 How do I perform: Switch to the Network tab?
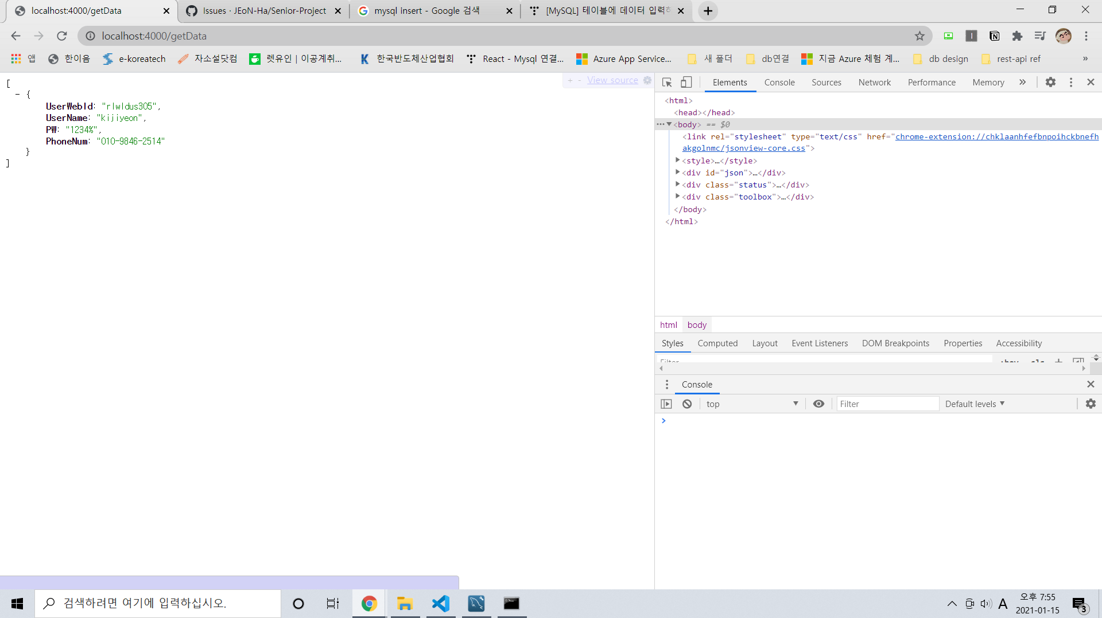coord(874,83)
